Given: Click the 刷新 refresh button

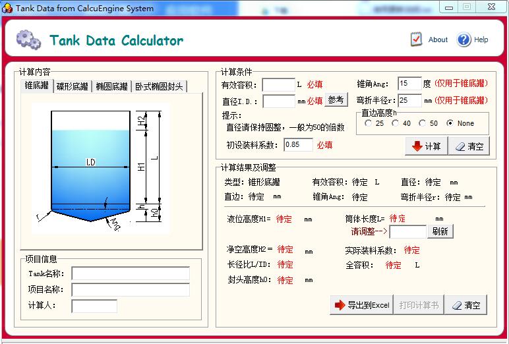Looking at the screenshot, I should pos(440,231).
